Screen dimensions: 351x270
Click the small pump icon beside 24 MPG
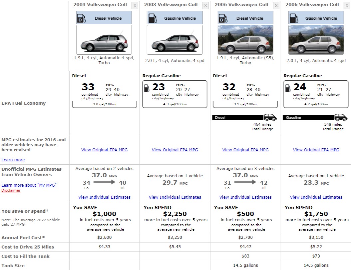coord(288,88)
